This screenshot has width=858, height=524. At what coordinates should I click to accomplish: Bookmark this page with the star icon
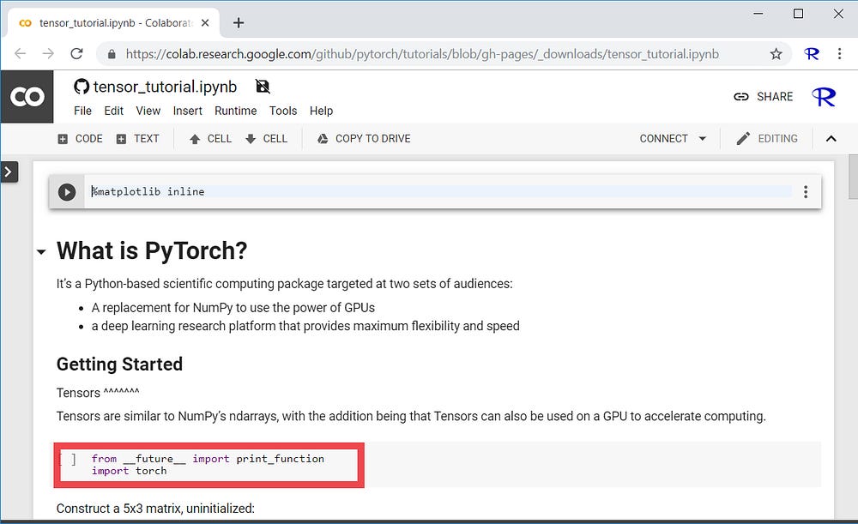[x=776, y=54]
